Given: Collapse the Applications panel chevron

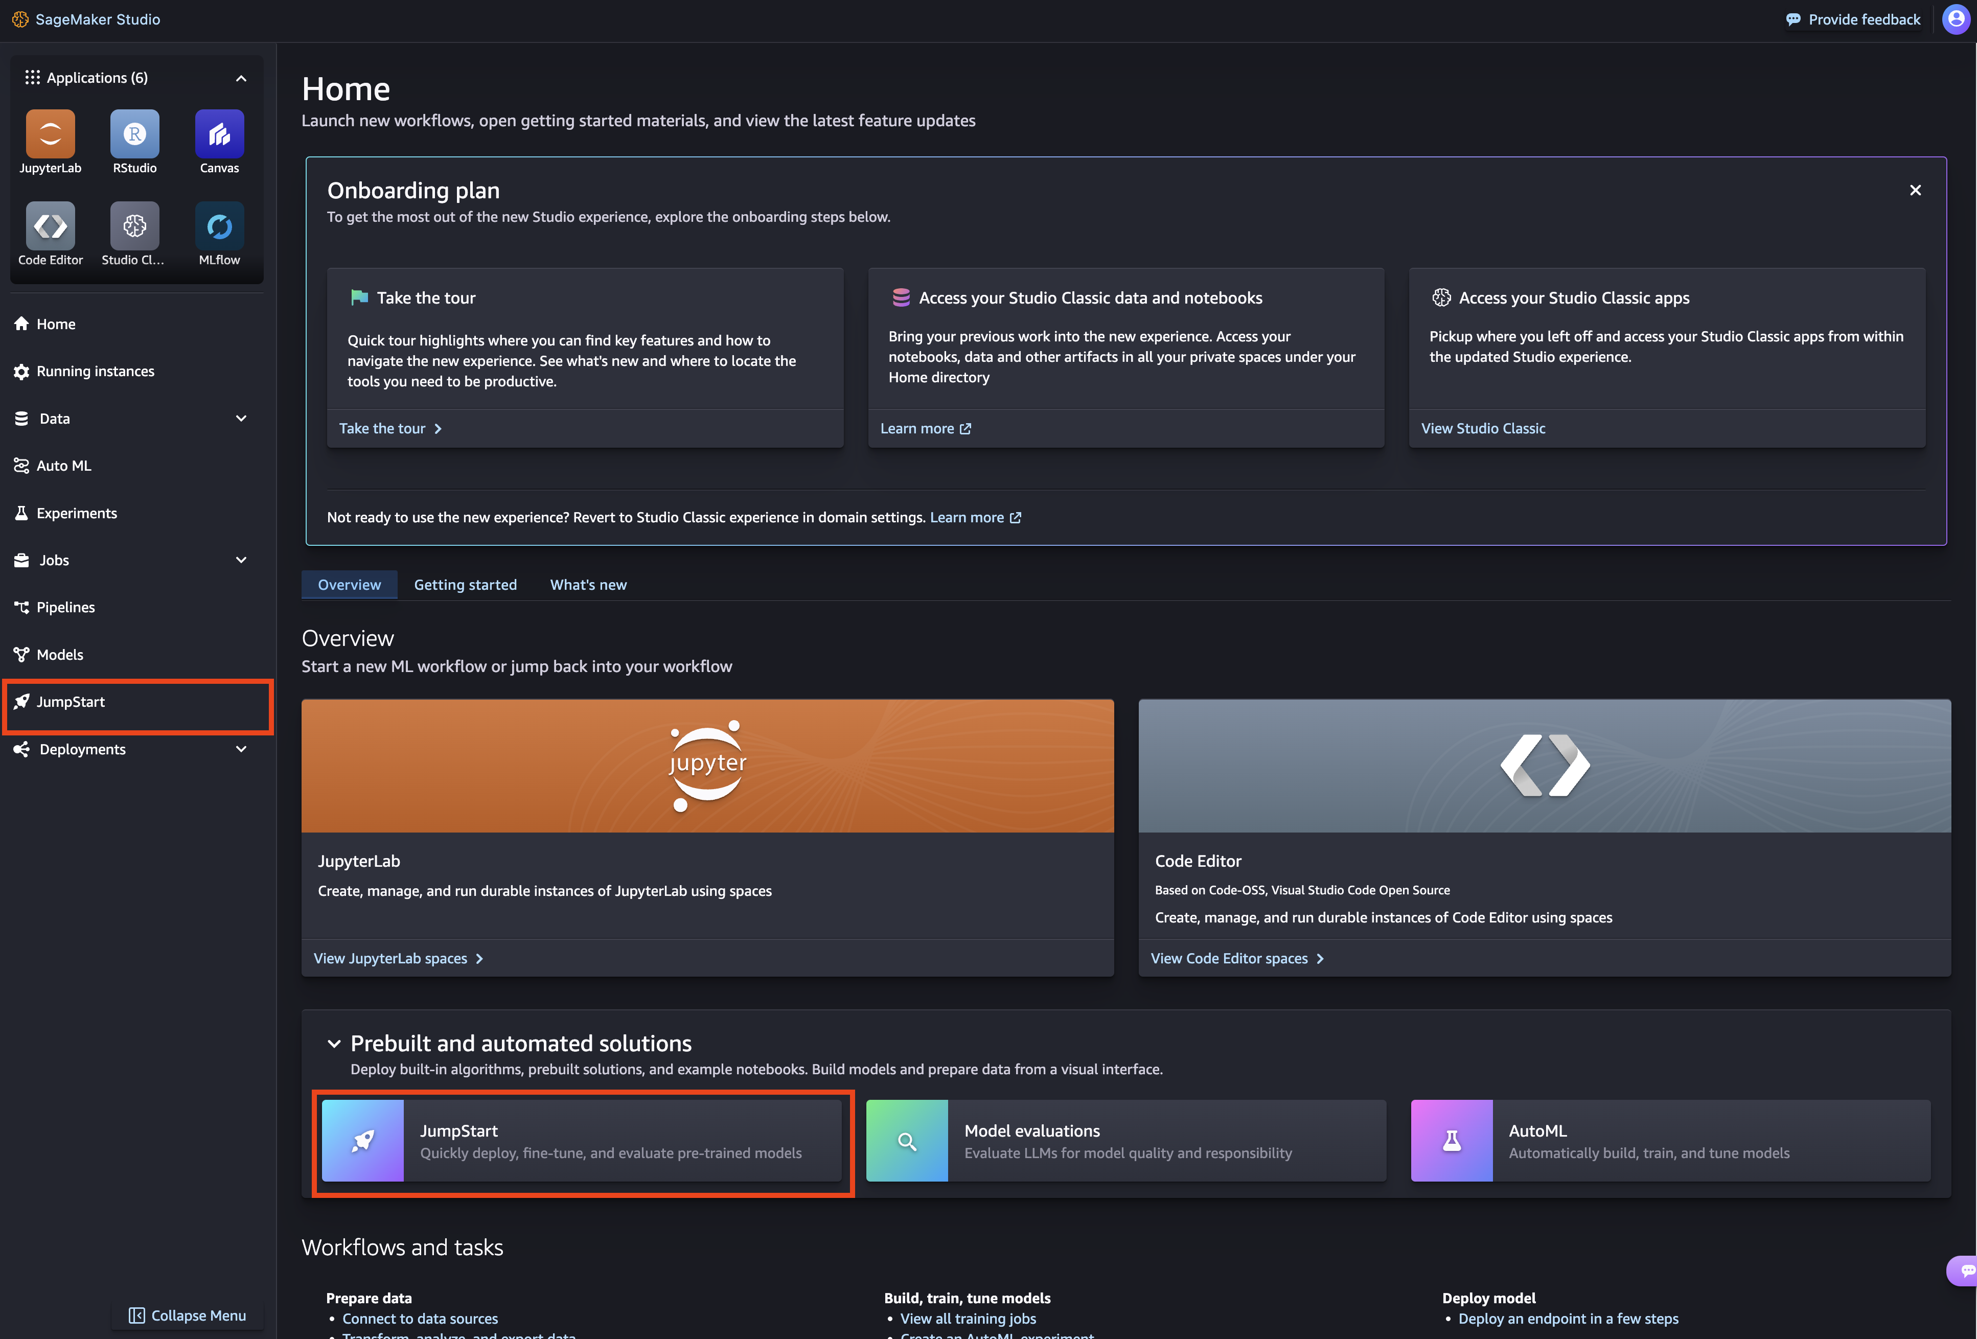Looking at the screenshot, I should [241, 78].
